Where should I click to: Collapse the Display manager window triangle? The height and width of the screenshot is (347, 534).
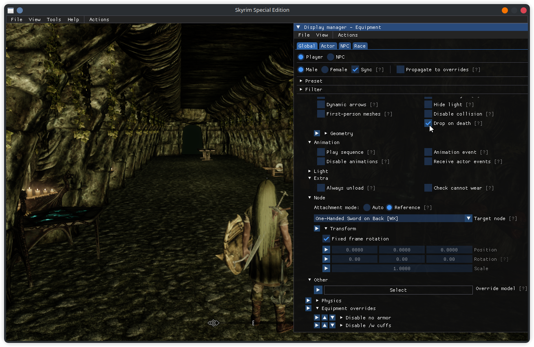tap(298, 27)
